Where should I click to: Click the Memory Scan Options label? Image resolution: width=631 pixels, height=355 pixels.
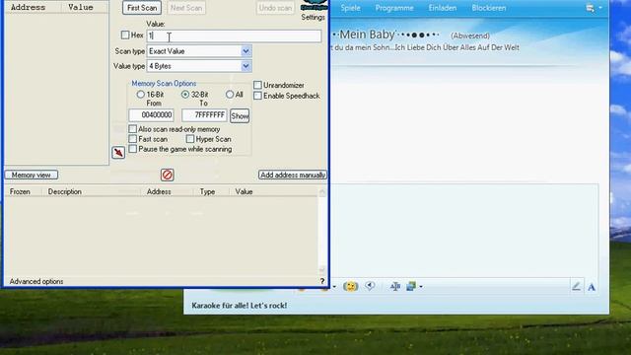[x=164, y=83]
